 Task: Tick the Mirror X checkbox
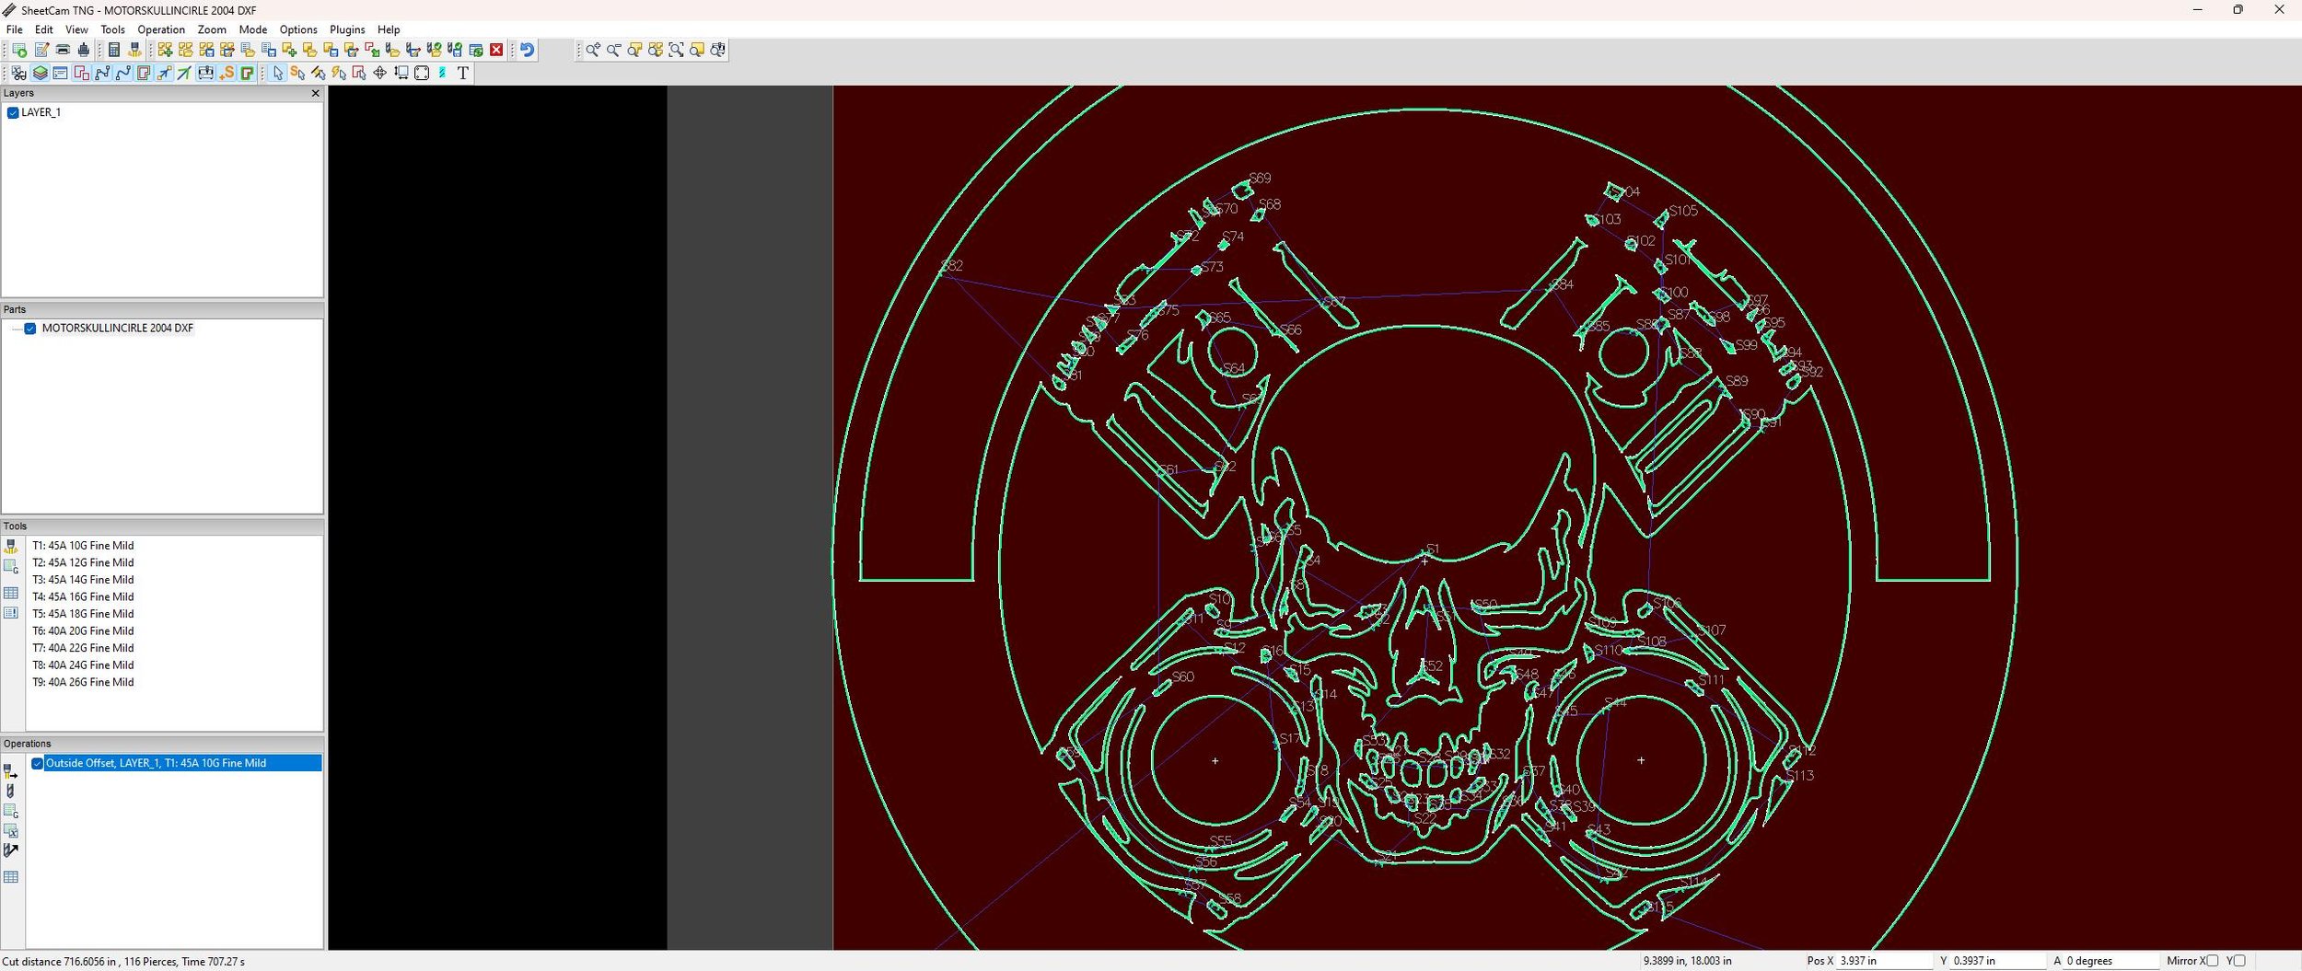click(2213, 961)
